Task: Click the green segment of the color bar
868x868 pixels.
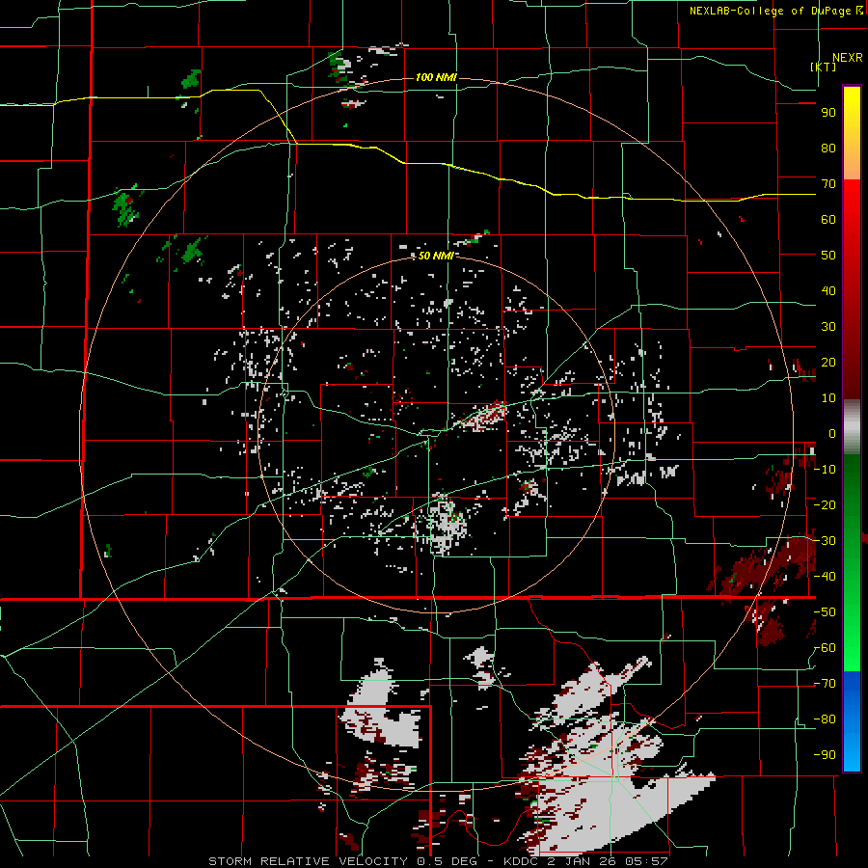Action: tap(852, 563)
